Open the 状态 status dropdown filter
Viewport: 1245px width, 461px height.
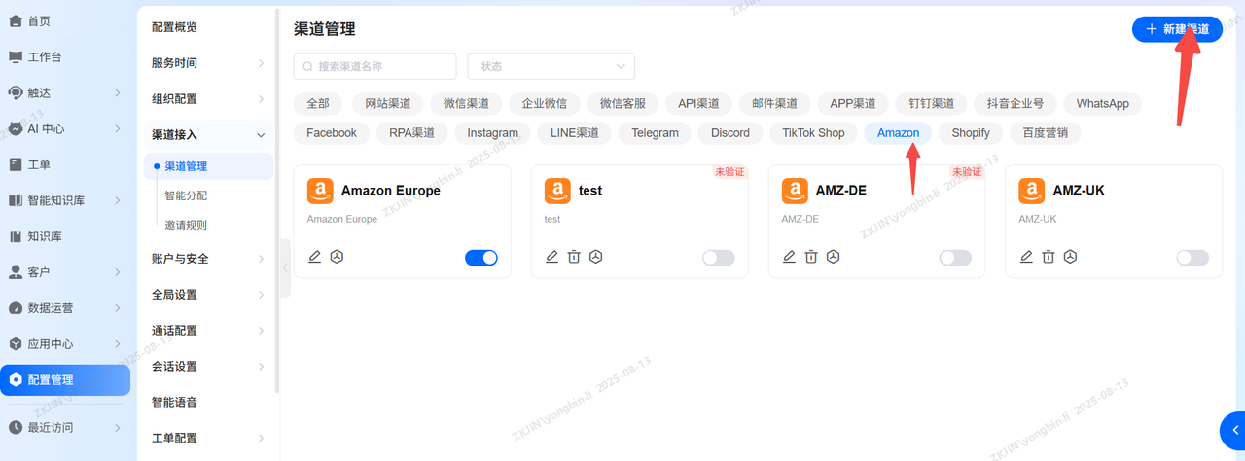[551, 66]
